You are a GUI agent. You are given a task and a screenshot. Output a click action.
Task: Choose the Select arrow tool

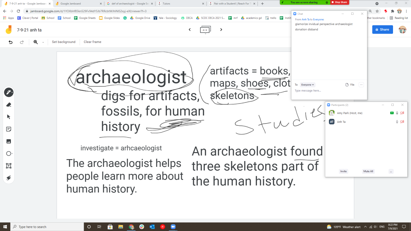pyautogui.click(x=9, y=117)
